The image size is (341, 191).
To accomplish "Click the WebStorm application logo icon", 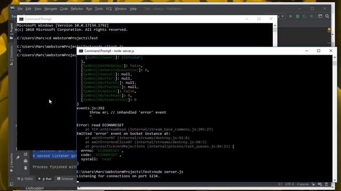I will point(12,8).
